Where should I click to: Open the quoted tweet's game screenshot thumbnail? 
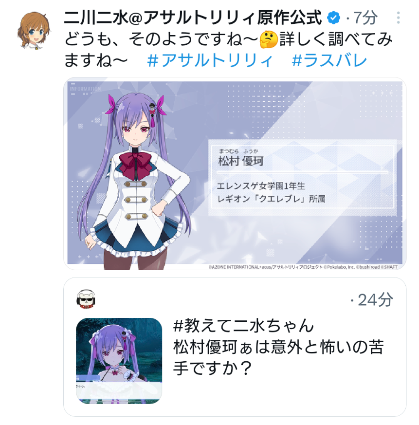[x=119, y=361]
